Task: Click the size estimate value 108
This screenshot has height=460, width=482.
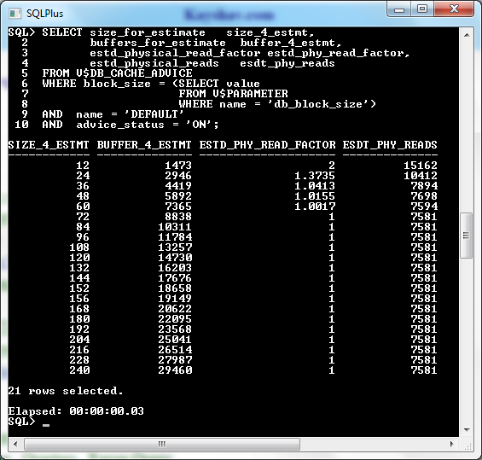Action: coord(79,247)
